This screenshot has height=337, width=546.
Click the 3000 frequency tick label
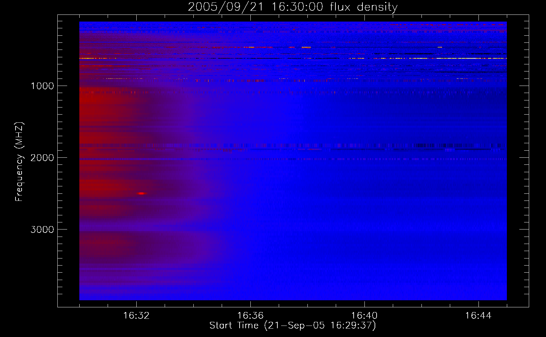42,229
